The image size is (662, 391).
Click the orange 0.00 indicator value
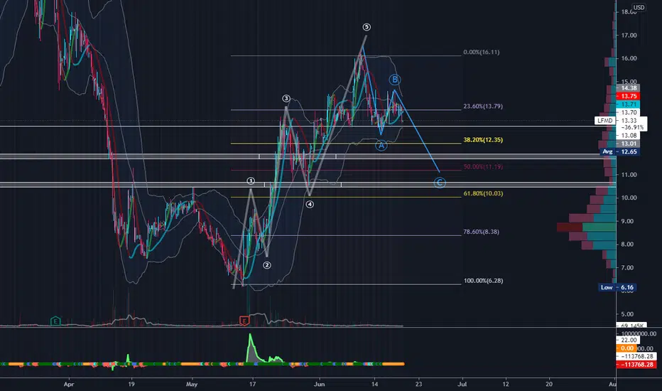click(x=626, y=348)
